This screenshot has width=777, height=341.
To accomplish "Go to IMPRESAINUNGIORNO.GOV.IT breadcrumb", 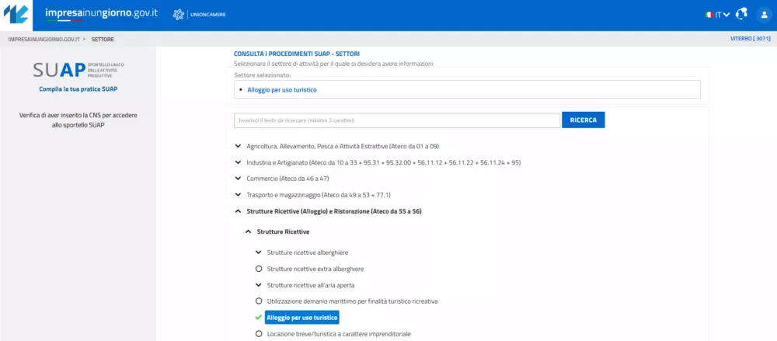I will click(44, 38).
